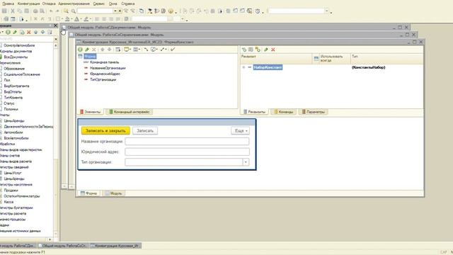Click the clock icon in the main toolbar
The width and height of the screenshot is (453, 255).
258,11
